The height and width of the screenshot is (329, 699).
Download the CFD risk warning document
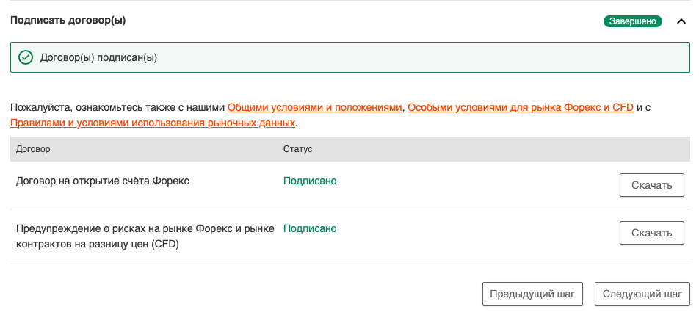[651, 233]
